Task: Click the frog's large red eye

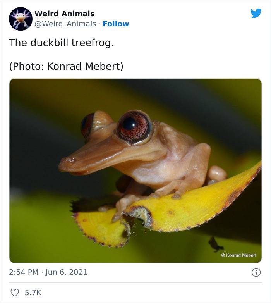Action: (x=135, y=127)
